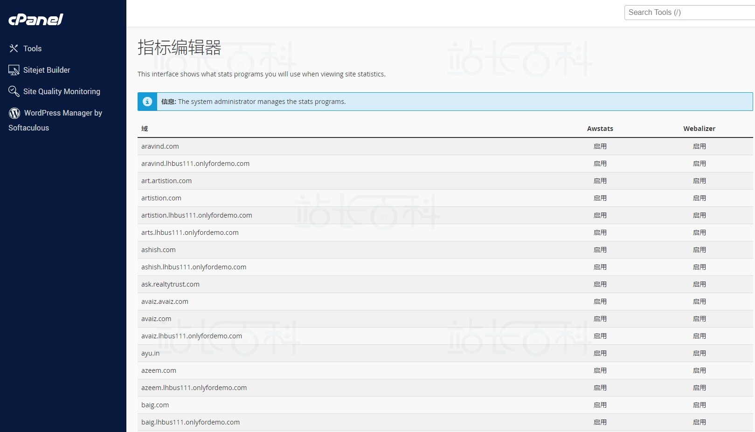Select avaiz.lhbus111.onlyfordemo.com domain text
The image size is (755, 432).
point(192,336)
